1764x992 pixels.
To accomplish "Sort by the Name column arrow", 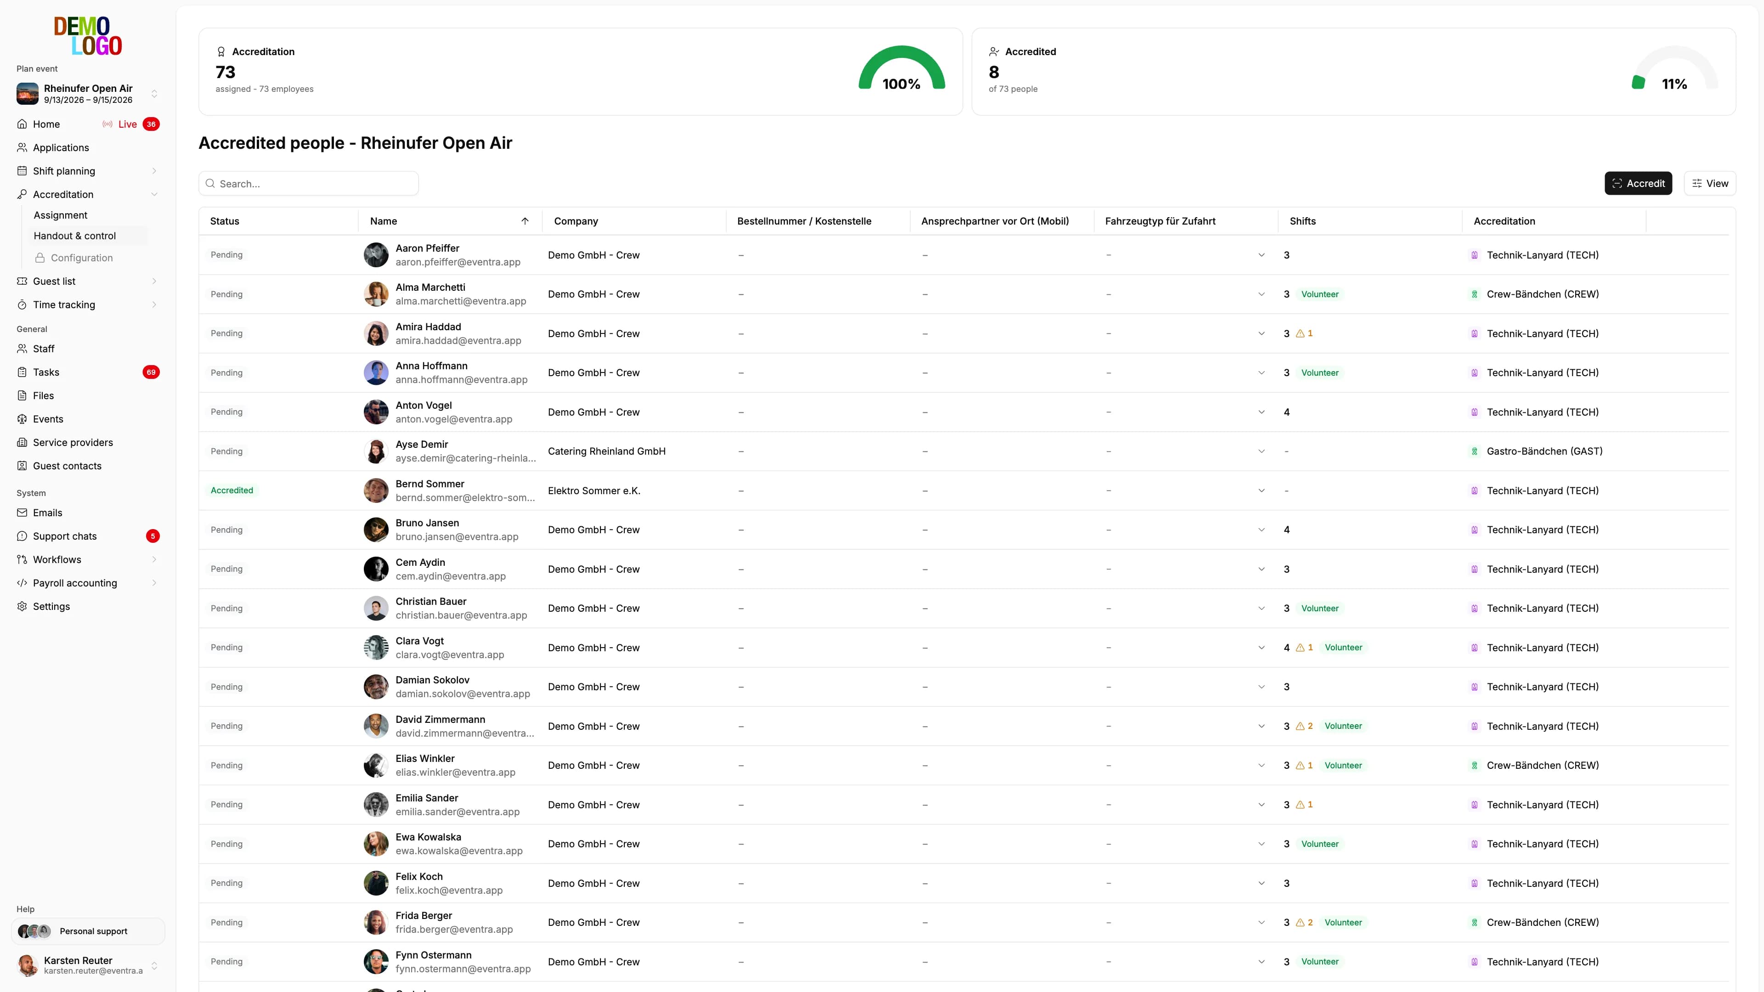I will point(525,221).
